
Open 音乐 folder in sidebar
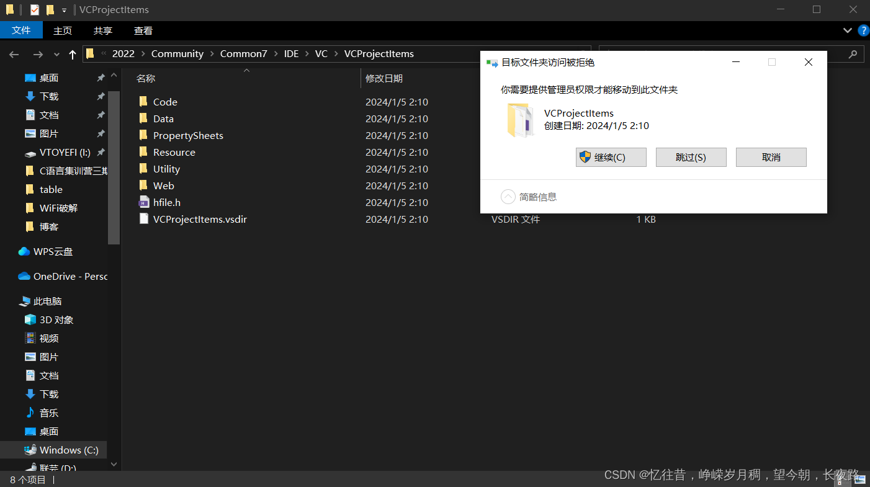click(x=42, y=413)
